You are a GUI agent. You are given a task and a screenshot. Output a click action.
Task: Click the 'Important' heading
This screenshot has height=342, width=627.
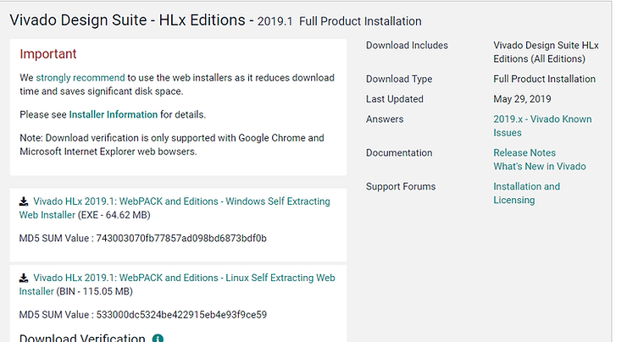coord(48,54)
